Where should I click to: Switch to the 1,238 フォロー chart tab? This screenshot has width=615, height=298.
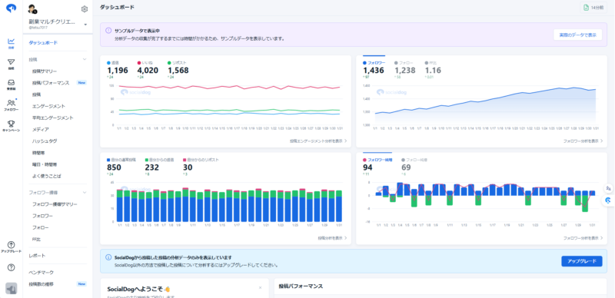click(x=405, y=69)
